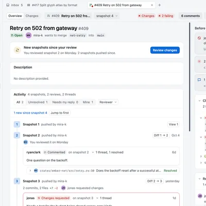Click the Snapshot 3 number marker

coord(17,181)
